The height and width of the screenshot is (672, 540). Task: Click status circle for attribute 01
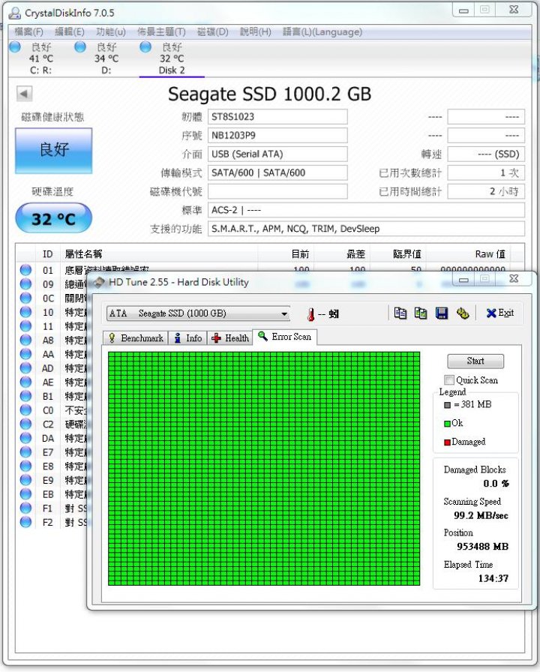(25, 269)
